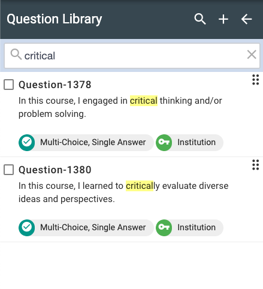Screen dimensions: 263x289
Task: Check the Question-1380 checkbox
Action: click(9, 170)
